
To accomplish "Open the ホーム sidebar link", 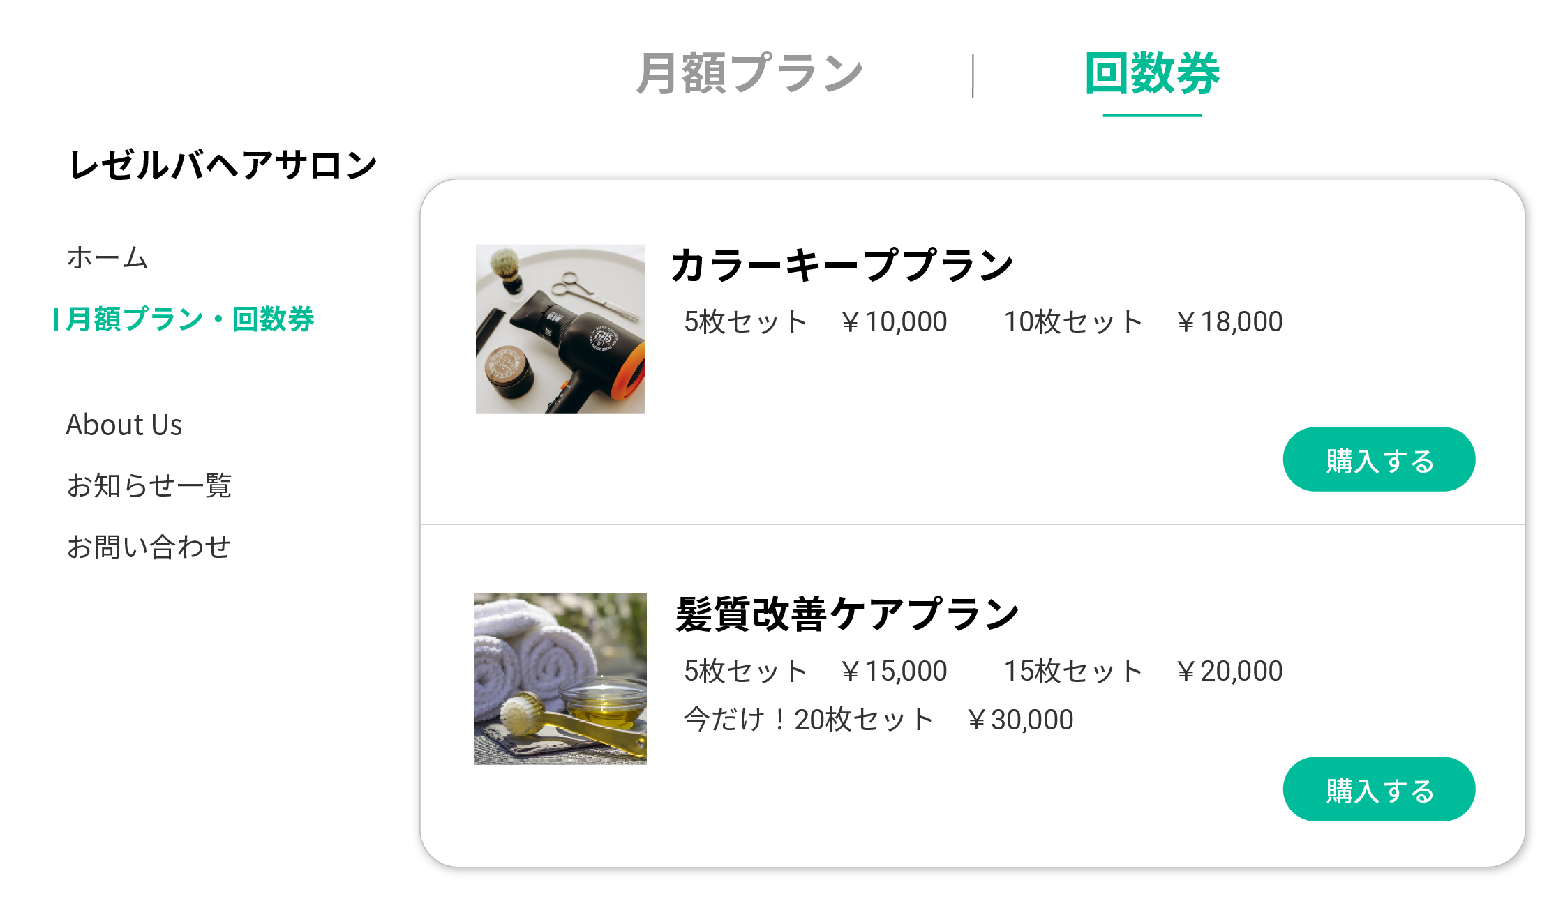I will tap(107, 257).
